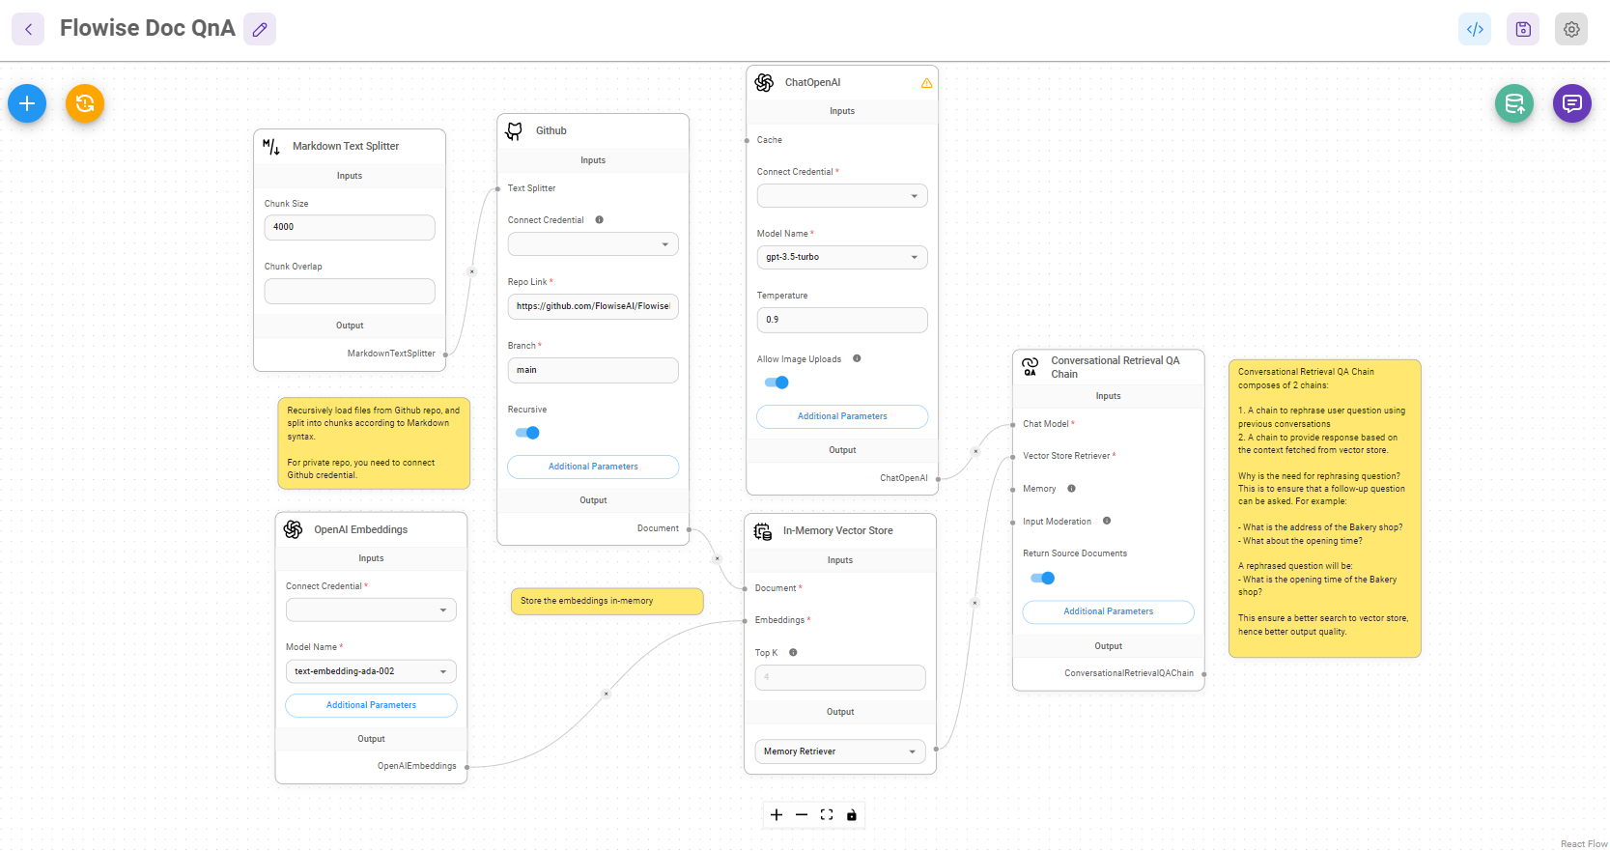
Task: Click info icon beside Memory input
Action: pyautogui.click(x=1071, y=488)
